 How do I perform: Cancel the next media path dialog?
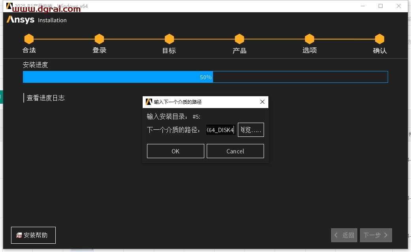click(235, 151)
